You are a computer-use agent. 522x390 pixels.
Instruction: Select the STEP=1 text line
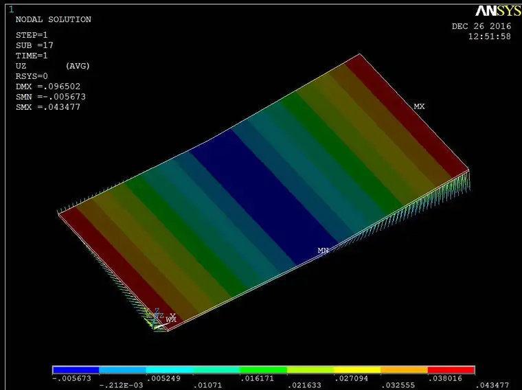[x=32, y=35]
